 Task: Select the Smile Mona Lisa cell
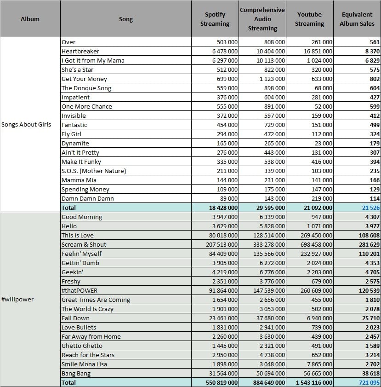(125, 364)
